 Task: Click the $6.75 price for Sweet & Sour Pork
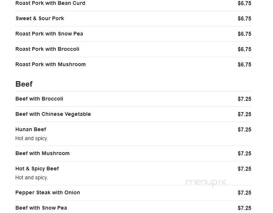click(x=245, y=19)
